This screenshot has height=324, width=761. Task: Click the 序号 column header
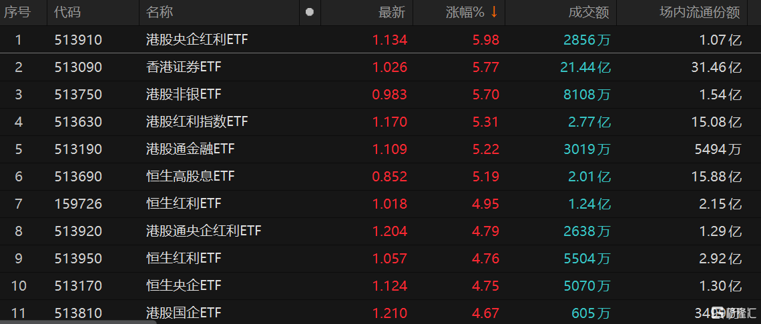tap(18, 12)
